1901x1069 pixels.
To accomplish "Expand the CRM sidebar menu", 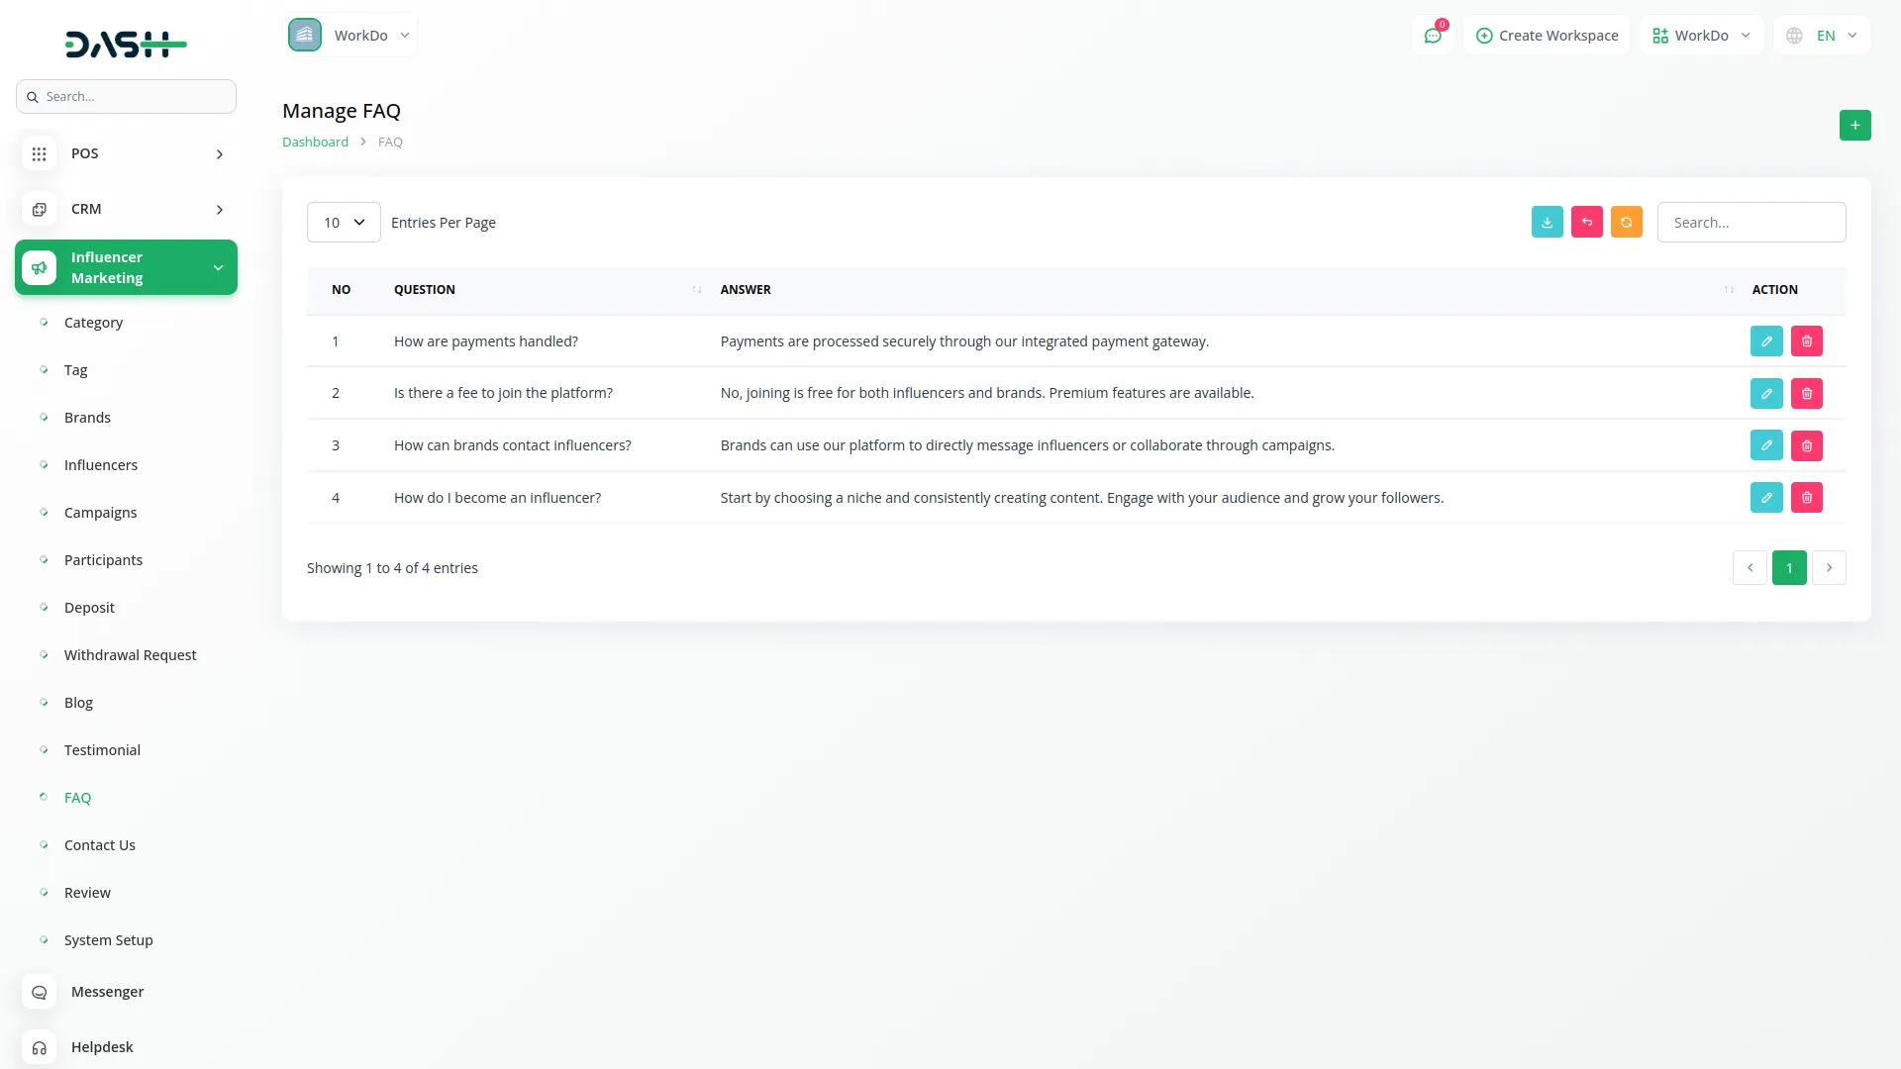I will (126, 209).
